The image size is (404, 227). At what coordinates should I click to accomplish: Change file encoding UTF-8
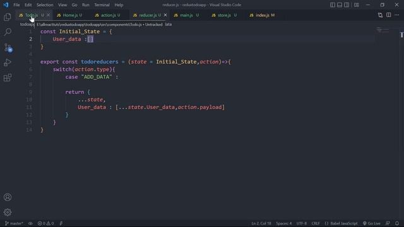(302, 223)
